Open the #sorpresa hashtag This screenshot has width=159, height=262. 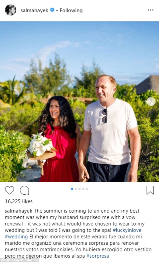[98, 256]
